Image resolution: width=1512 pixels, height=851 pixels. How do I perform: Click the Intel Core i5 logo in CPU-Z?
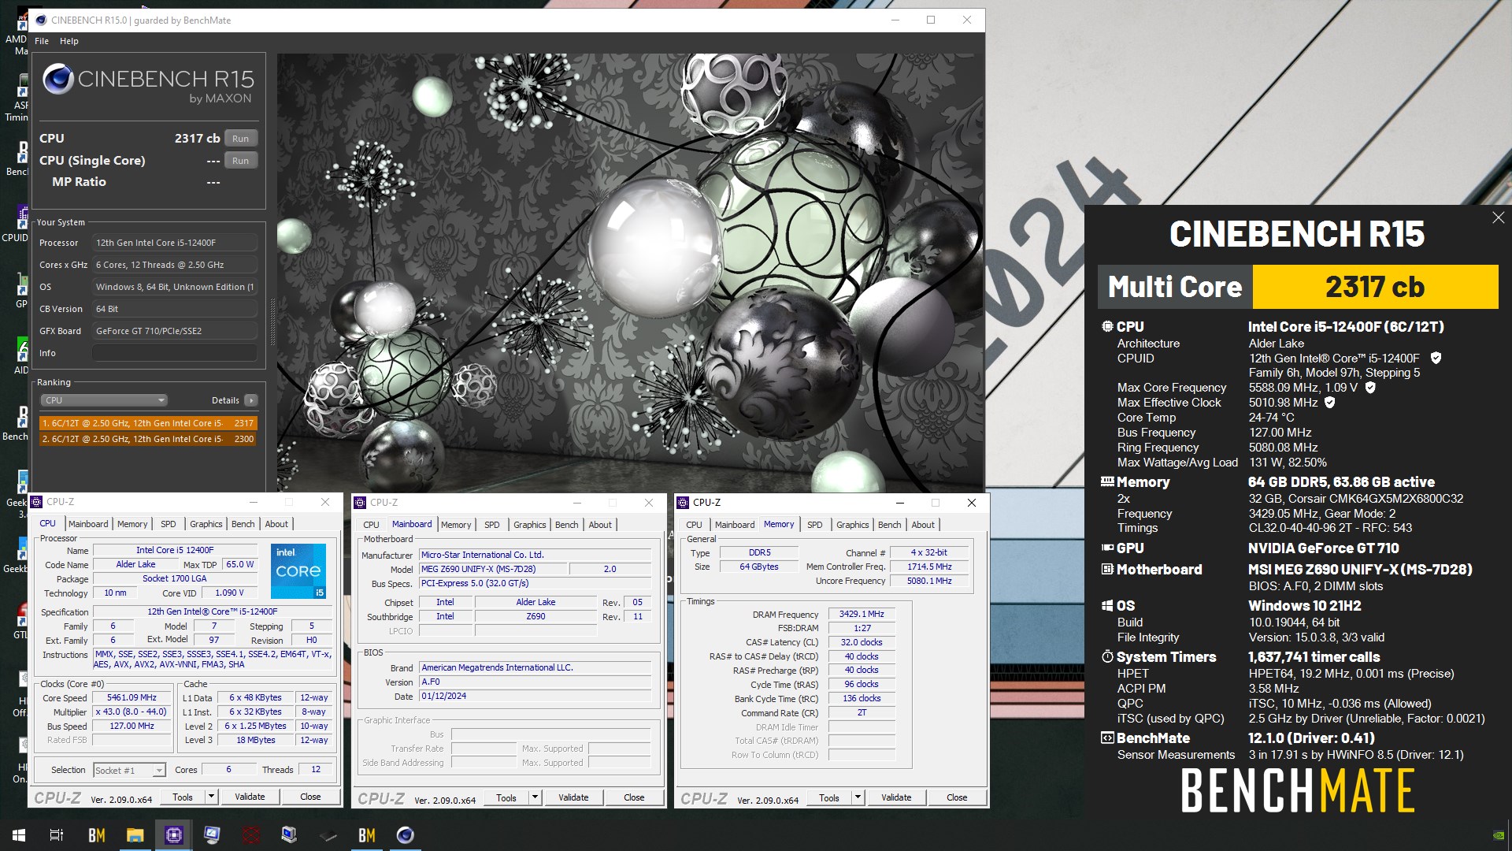click(x=298, y=571)
